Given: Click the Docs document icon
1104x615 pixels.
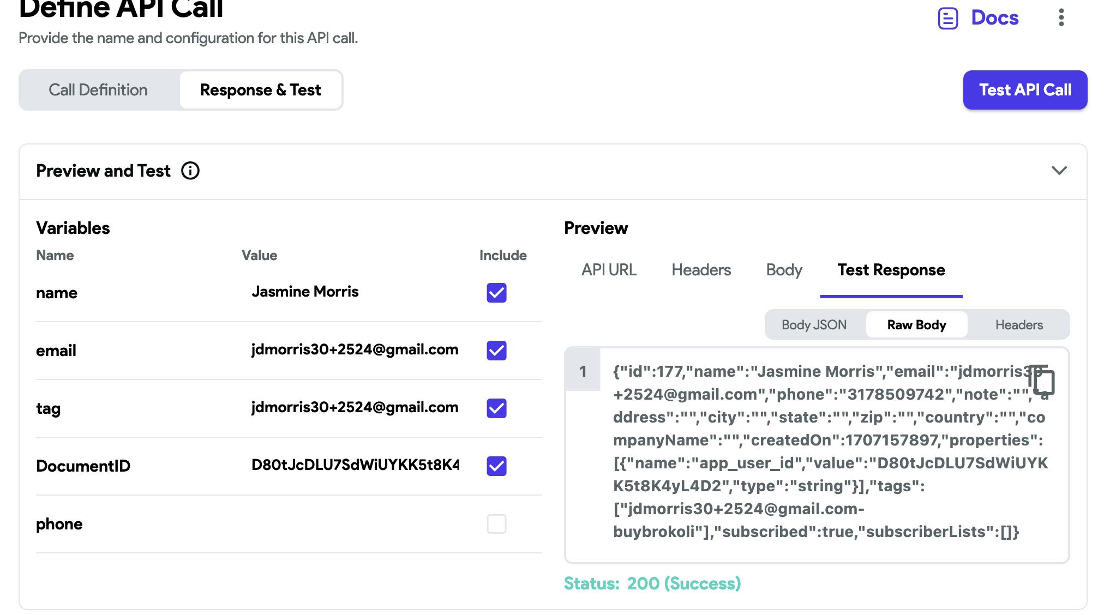Looking at the screenshot, I should [x=947, y=19].
